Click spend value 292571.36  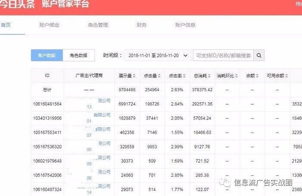tap(202, 104)
